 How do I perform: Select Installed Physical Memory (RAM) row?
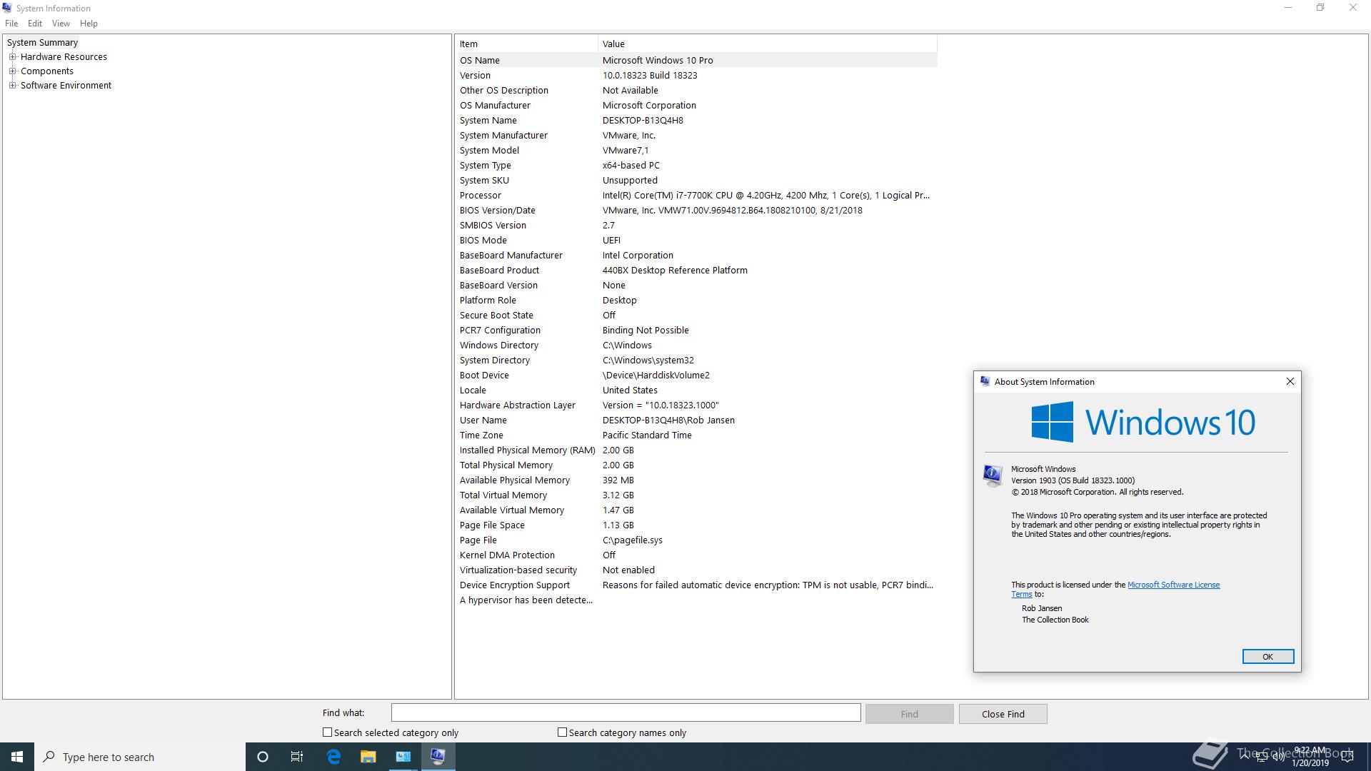(x=697, y=450)
